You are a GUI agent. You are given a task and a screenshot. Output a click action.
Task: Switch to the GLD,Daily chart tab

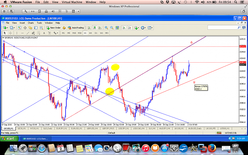point(48,128)
